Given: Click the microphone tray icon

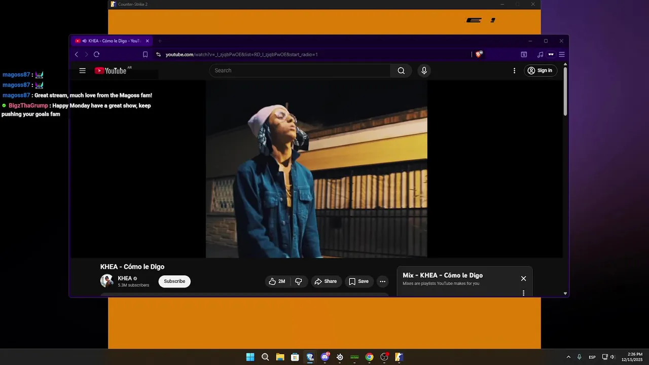Looking at the screenshot, I should click(579, 357).
